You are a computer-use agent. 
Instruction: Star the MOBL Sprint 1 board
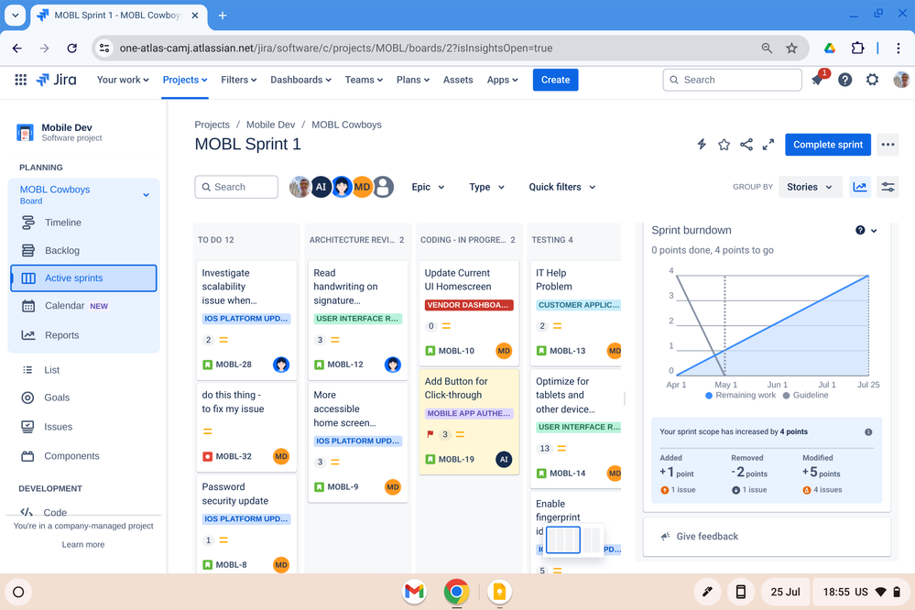tap(724, 144)
